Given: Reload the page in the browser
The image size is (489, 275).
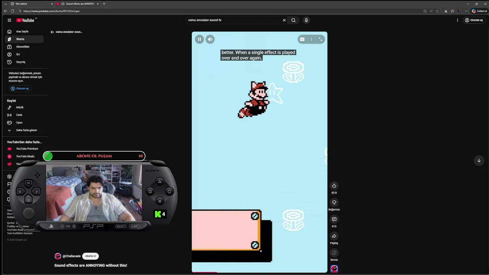Looking at the screenshot, I should tap(13, 11).
